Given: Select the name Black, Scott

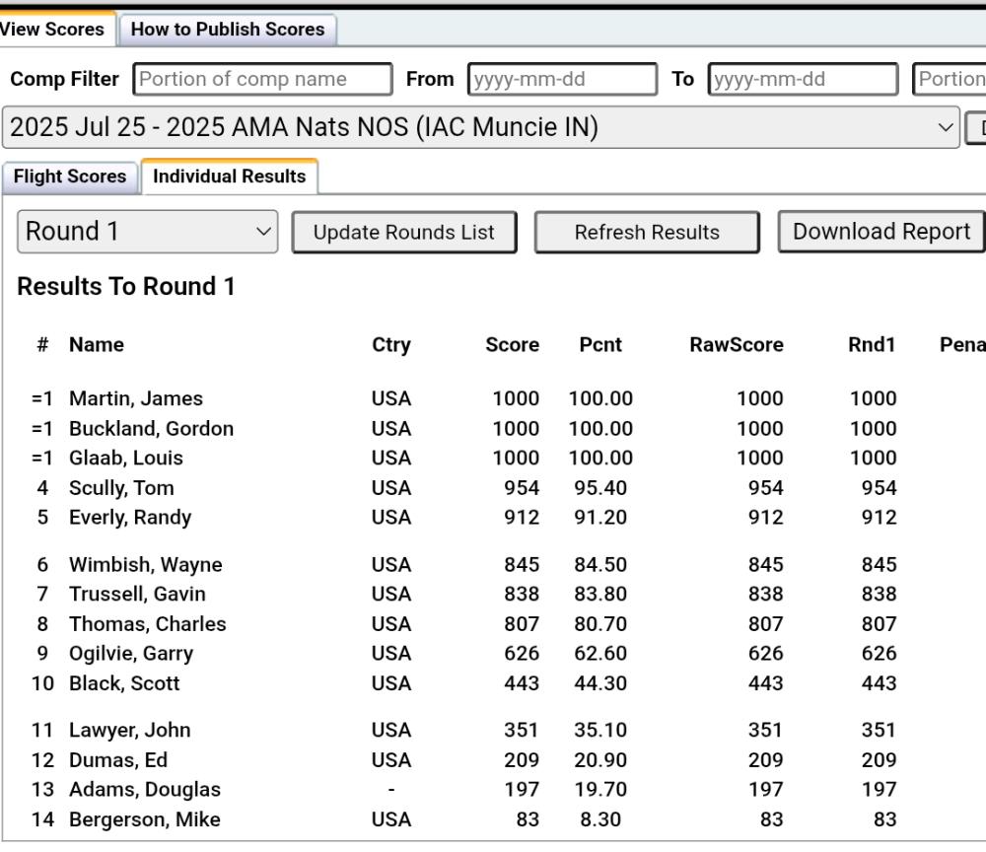Looking at the screenshot, I should (124, 682).
